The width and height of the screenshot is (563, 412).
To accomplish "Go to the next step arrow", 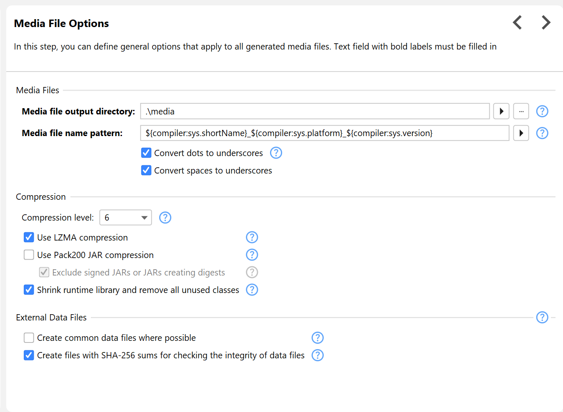I will point(546,22).
